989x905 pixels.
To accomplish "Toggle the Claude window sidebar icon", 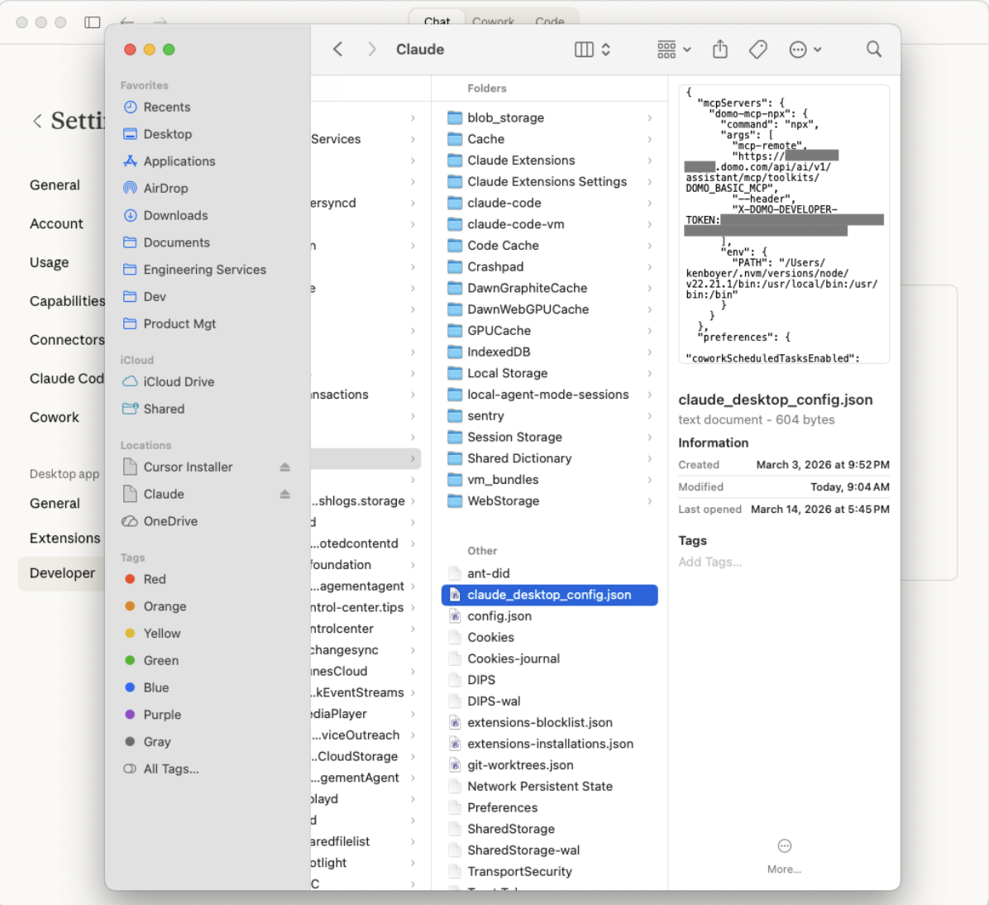I will 92,22.
